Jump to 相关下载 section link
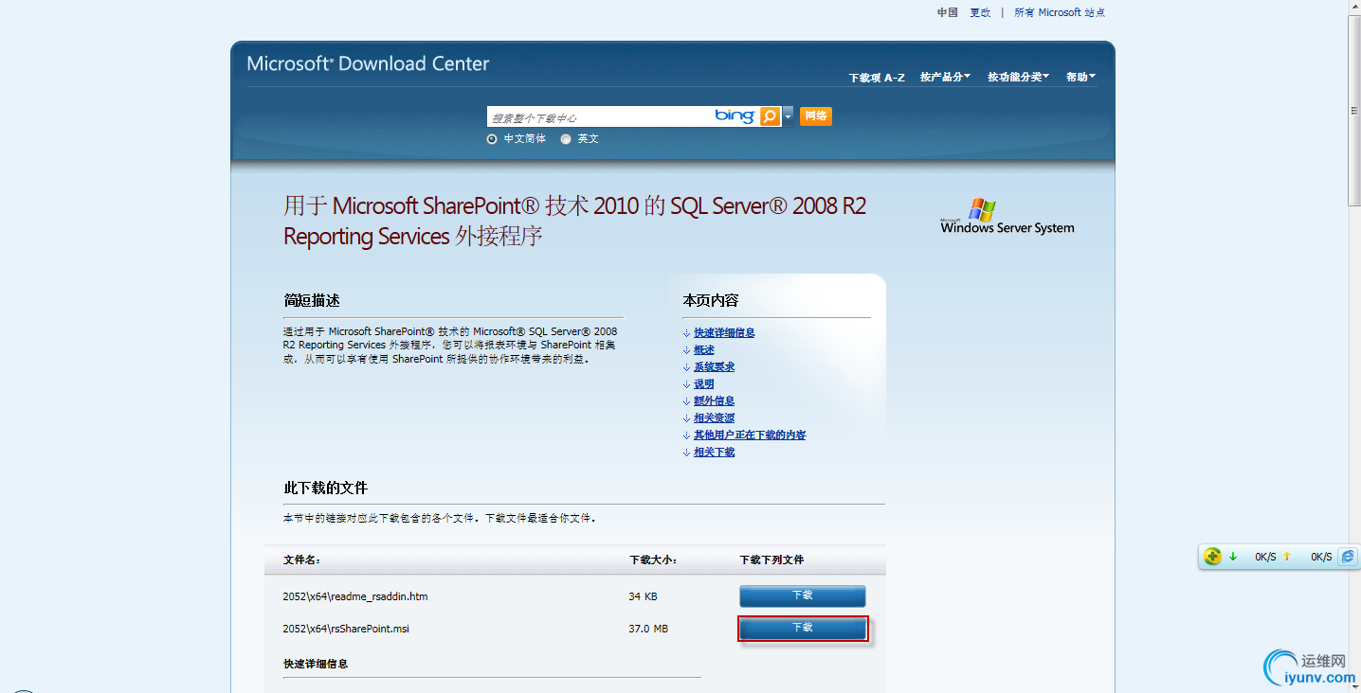This screenshot has width=1361, height=693. [714, 453]
